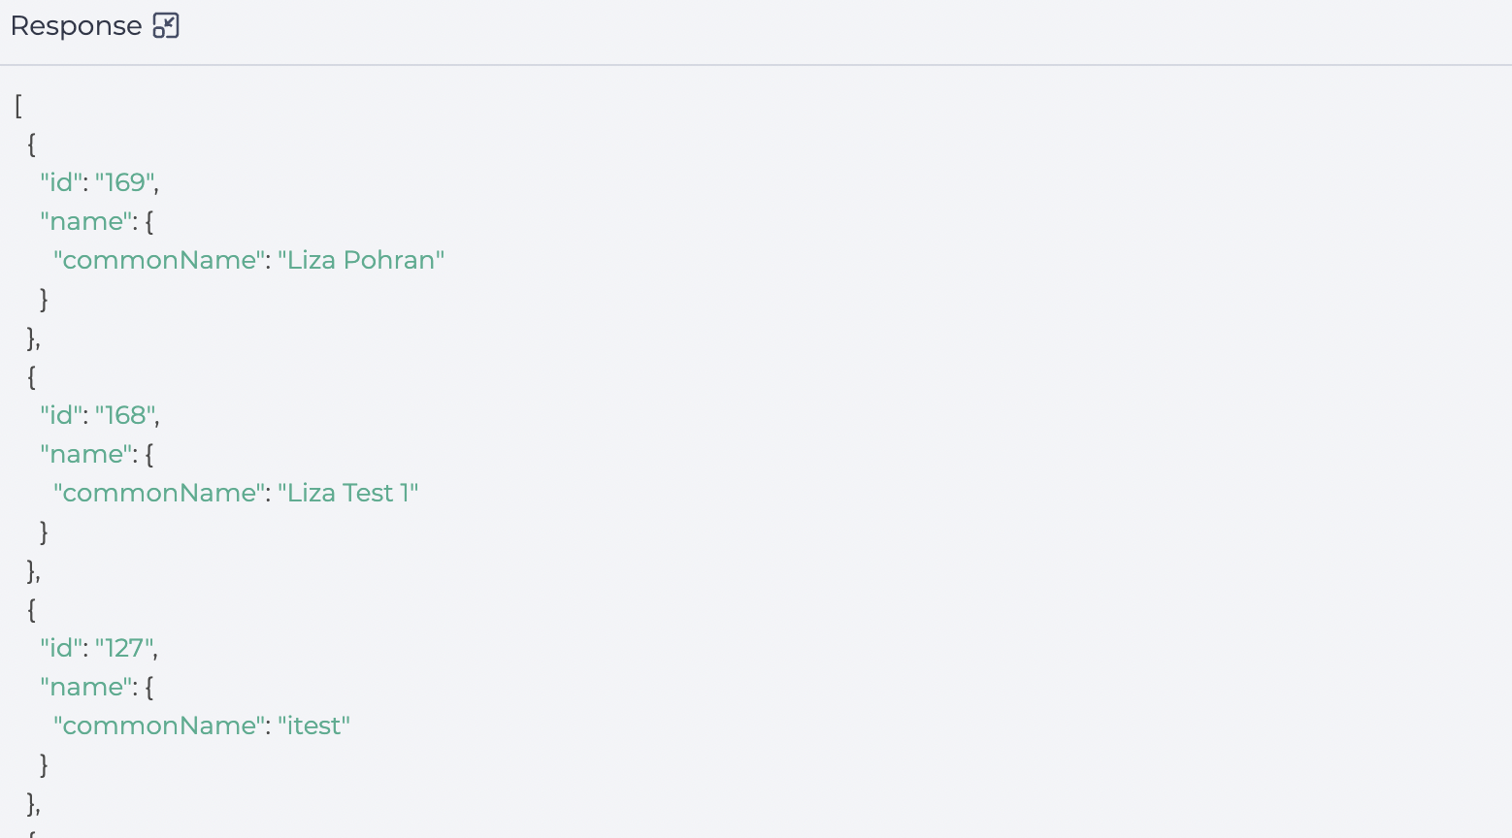
Task: Click the "168" id value
Action: tap(124, 415)
